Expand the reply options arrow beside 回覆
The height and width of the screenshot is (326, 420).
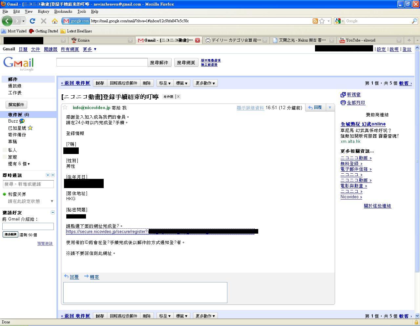pos(330,107)
